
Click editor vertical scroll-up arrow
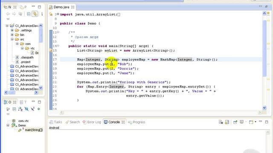pyautogui.click(x=264, y=13)
